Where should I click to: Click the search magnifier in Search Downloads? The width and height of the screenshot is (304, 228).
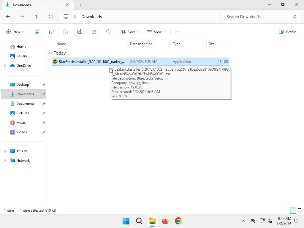(295, 17)
